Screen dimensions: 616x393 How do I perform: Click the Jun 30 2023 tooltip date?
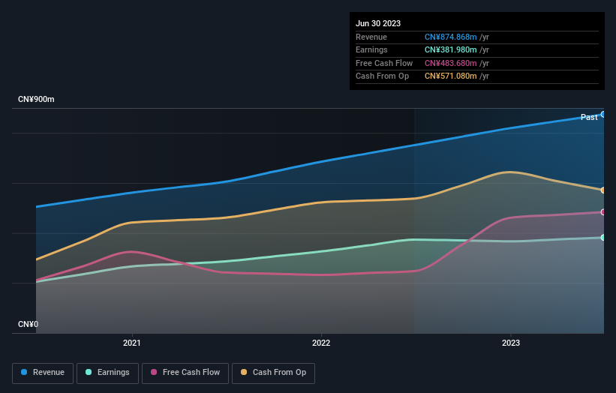378,23
